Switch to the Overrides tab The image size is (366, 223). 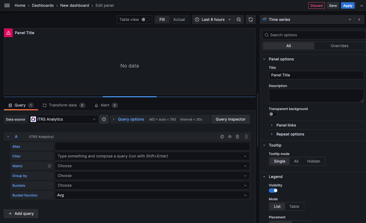coord(339,46)
